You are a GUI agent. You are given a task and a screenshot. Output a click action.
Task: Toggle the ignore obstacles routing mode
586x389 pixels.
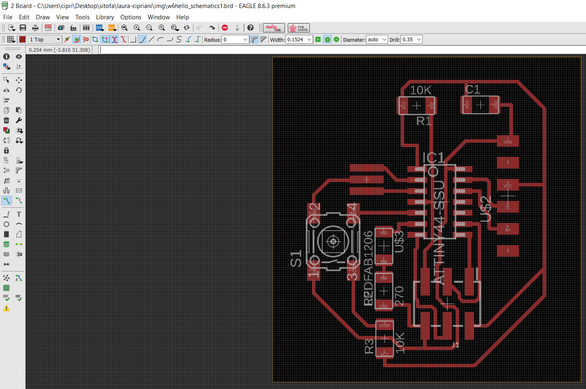[x=67, y=39]
